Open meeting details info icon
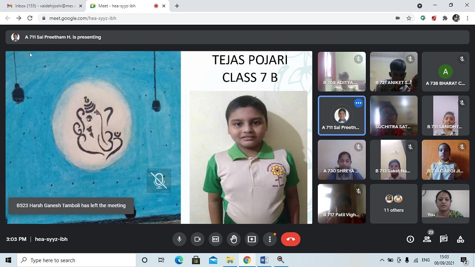 pyautogui.click(x=410, y=239)
